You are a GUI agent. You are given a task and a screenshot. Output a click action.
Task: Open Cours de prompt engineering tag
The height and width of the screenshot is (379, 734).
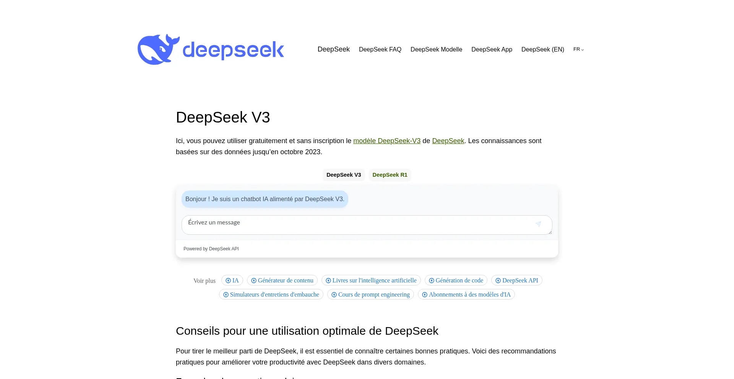click(x=370, y=295)
